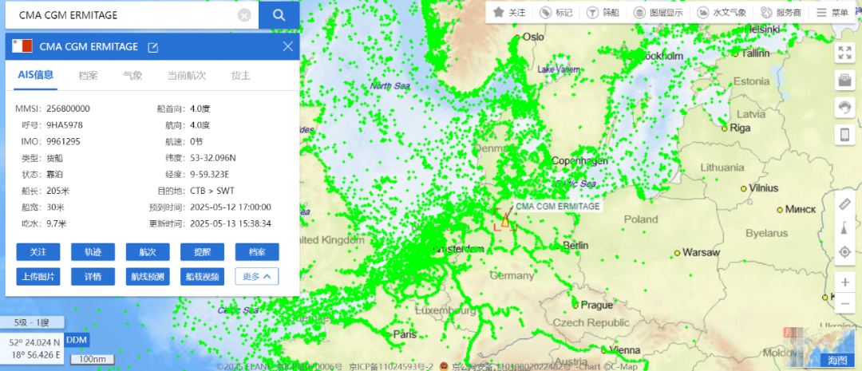Image resolution: width=862 pixels, height=371 pixels.
Task: Clear the search box text
Action: click(245, 15)
